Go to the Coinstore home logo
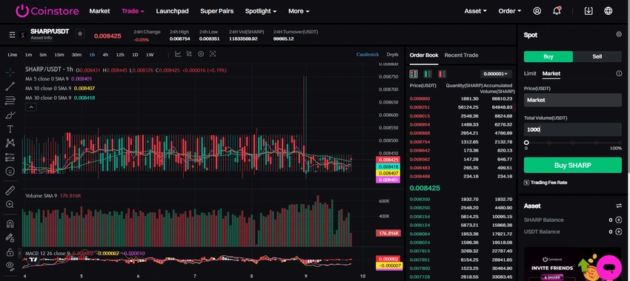This screenshot has height=281, width=630. 47,11
